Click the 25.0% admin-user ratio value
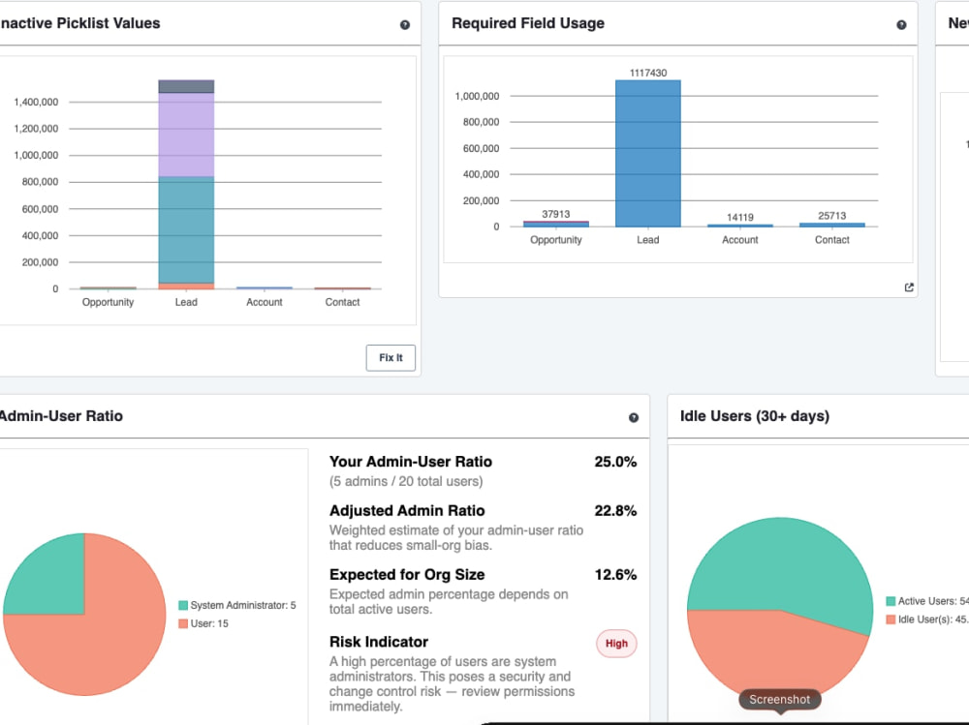This screenshot has height=725, width=969. click(x=615, y=462)
